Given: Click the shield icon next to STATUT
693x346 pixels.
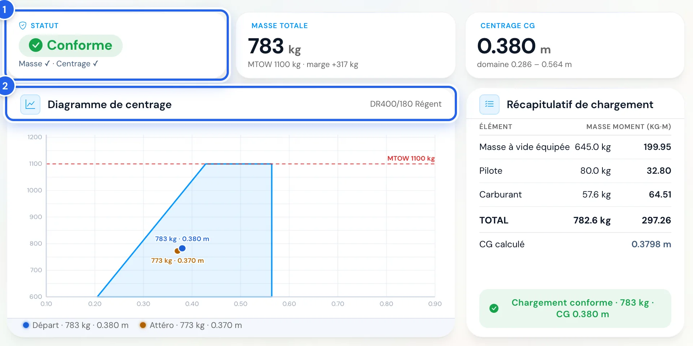Looking at the screenshot, I should point(23,26).
